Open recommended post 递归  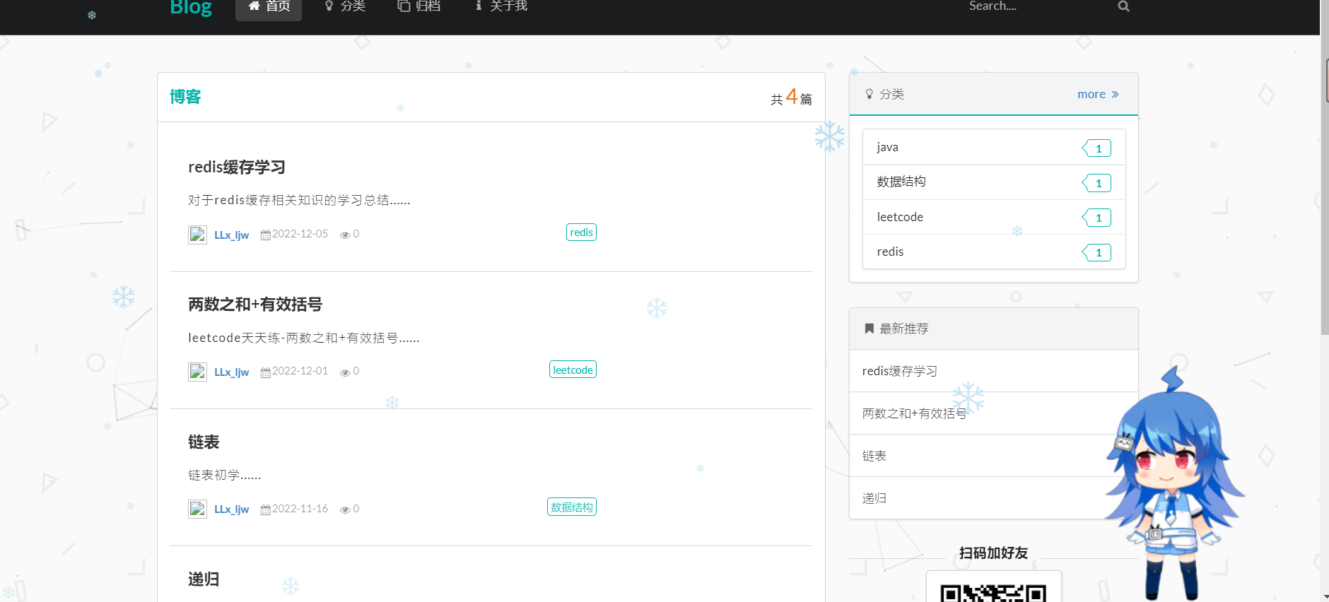(x=874, y=498)
